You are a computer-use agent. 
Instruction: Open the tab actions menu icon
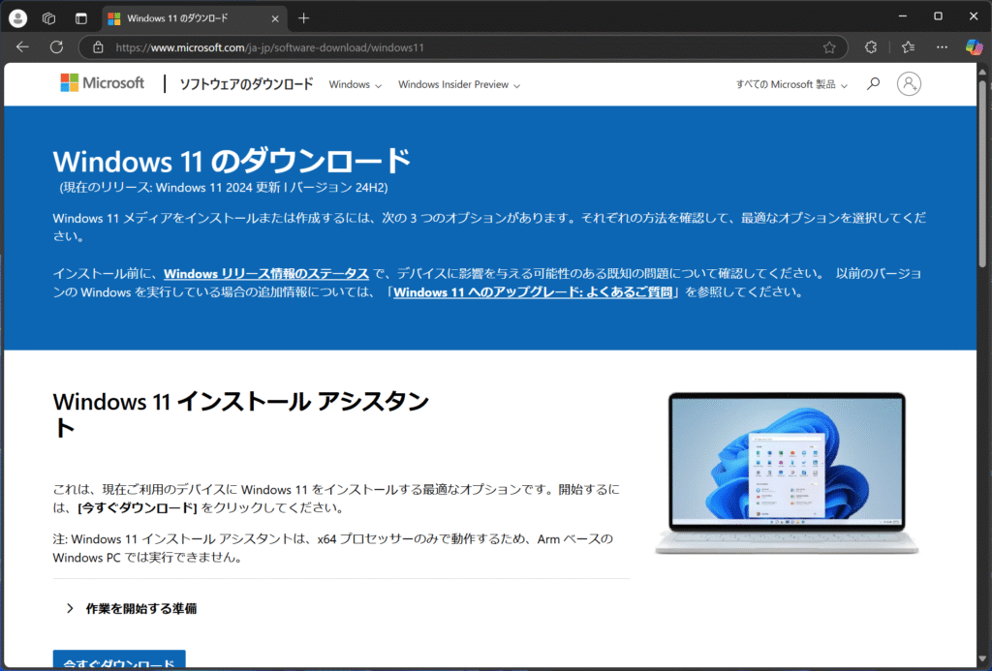pyautogui.click(x=81, y=18)
